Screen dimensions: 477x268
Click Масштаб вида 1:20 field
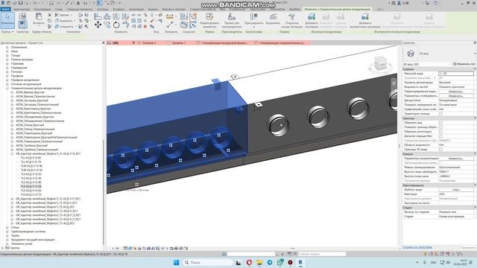(455, 74)
